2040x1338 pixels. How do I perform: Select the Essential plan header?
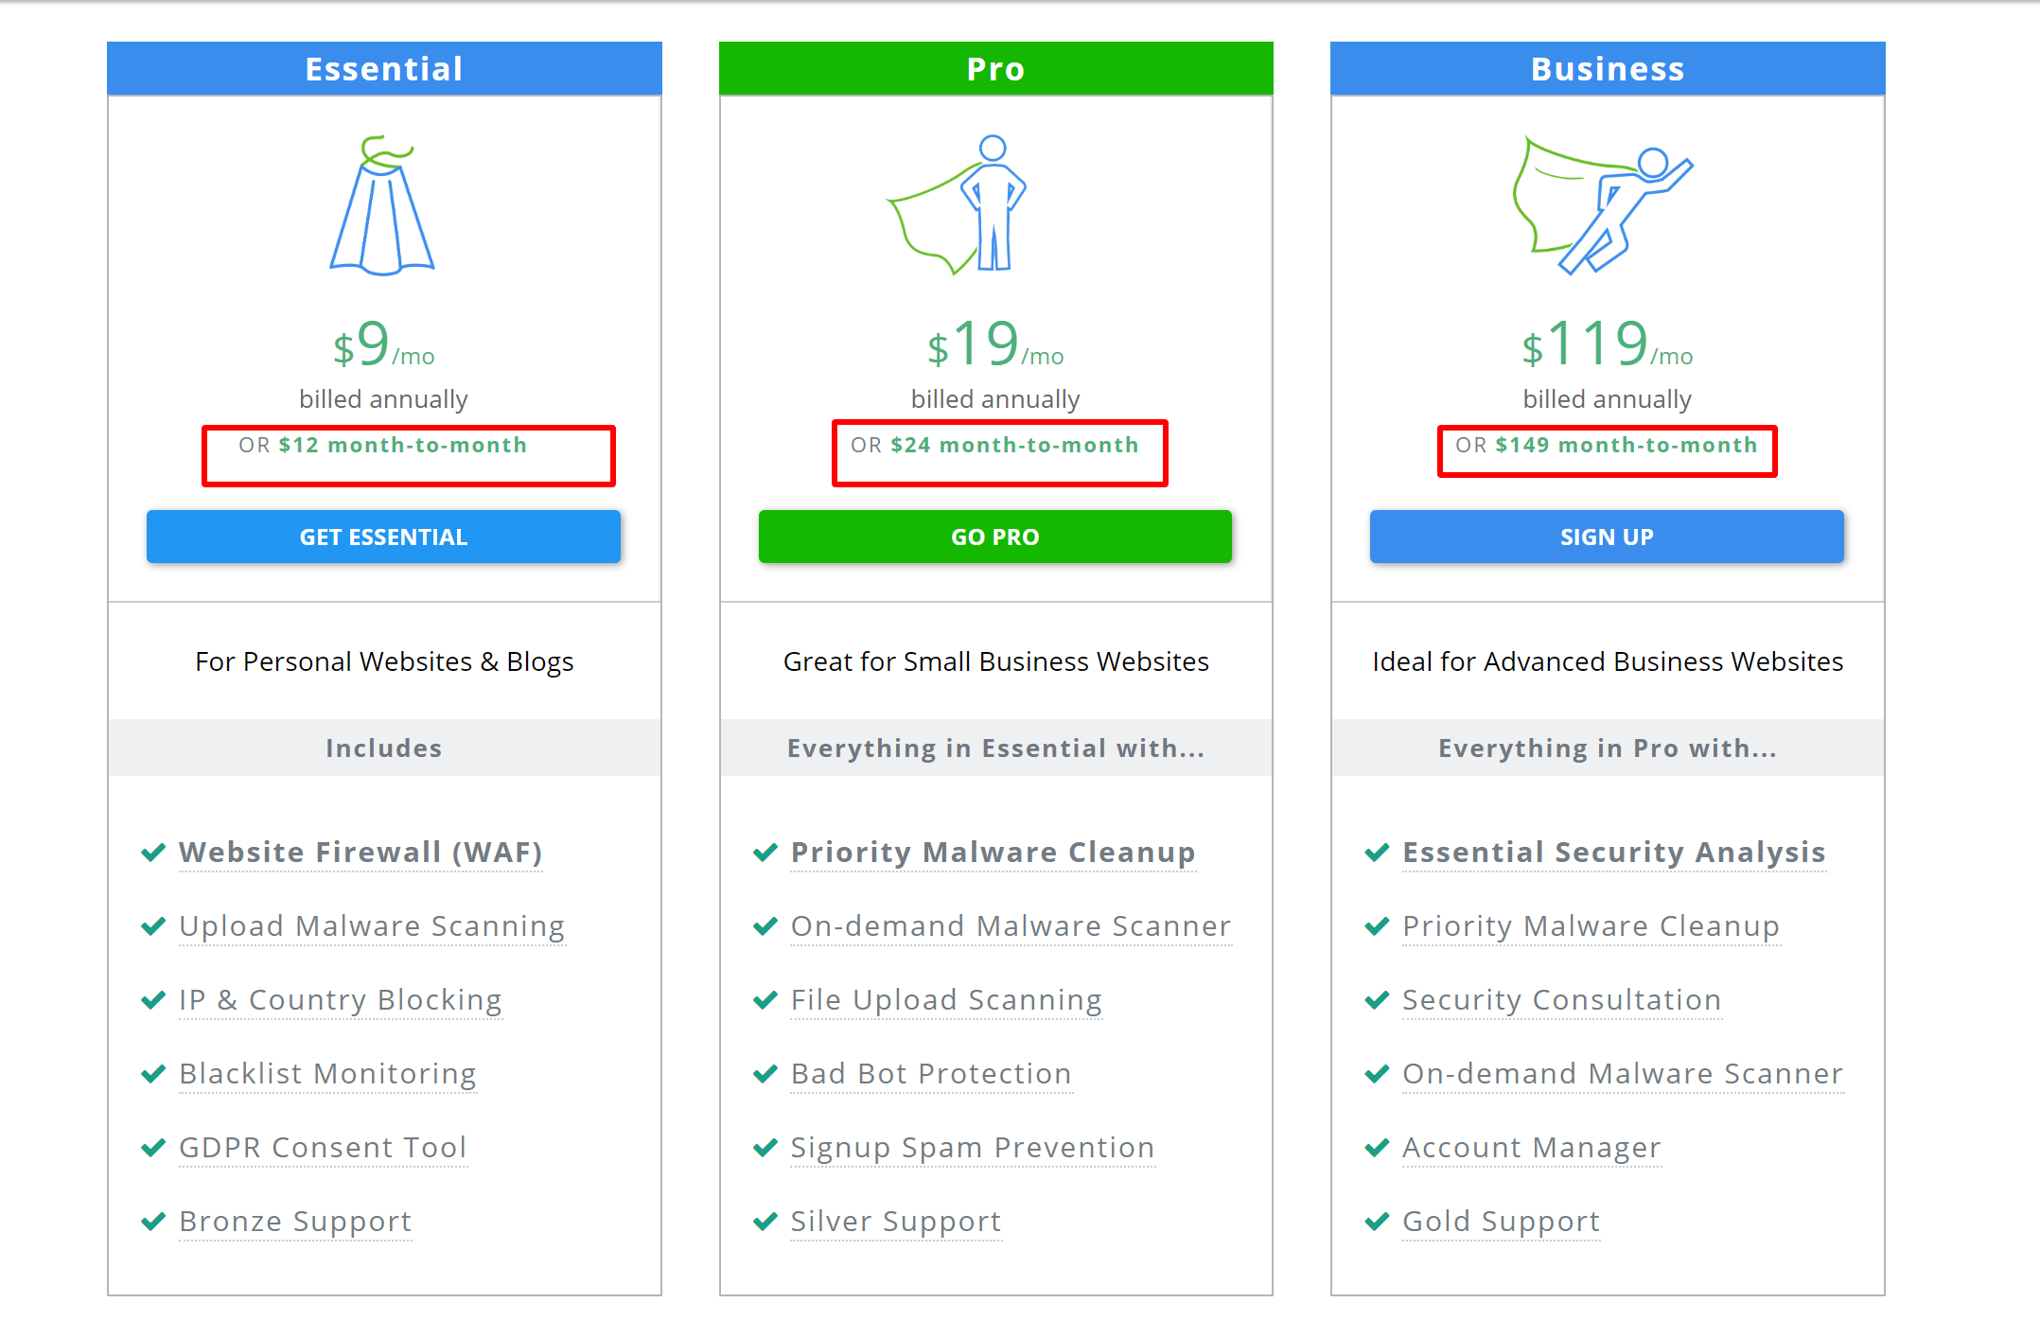coord(383,67)
